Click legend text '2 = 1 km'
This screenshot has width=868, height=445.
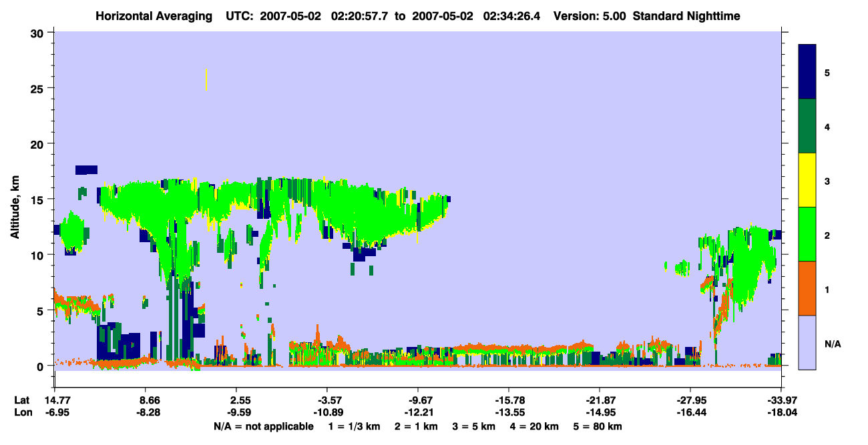coord(416,426)
